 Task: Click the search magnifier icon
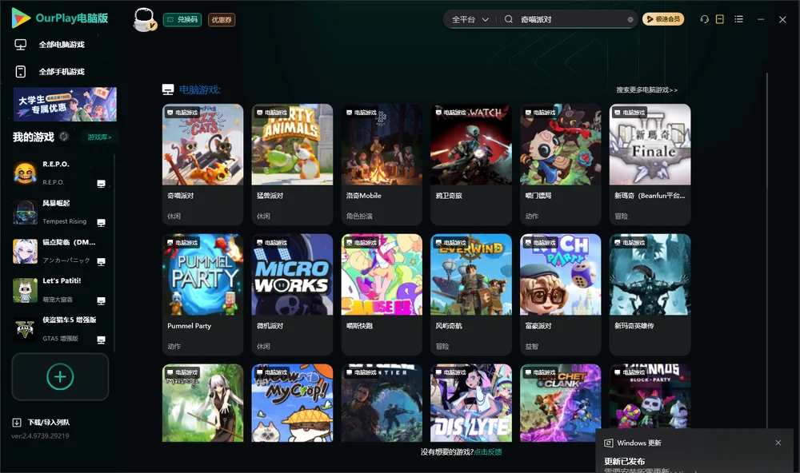509,19
